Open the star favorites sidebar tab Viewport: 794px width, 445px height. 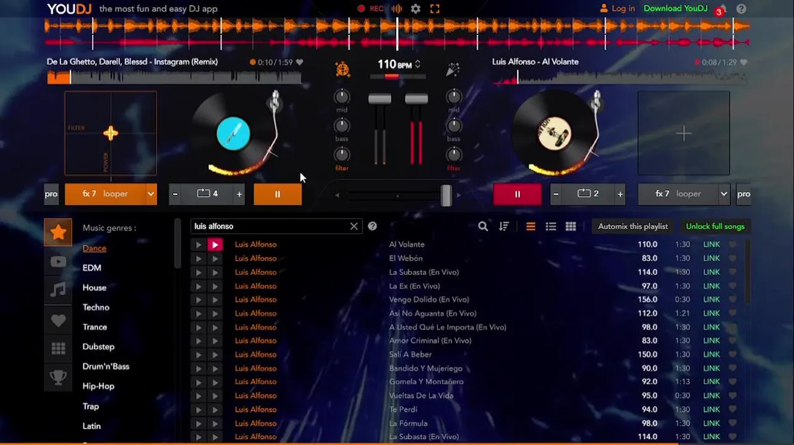click(x=58, y=232)
